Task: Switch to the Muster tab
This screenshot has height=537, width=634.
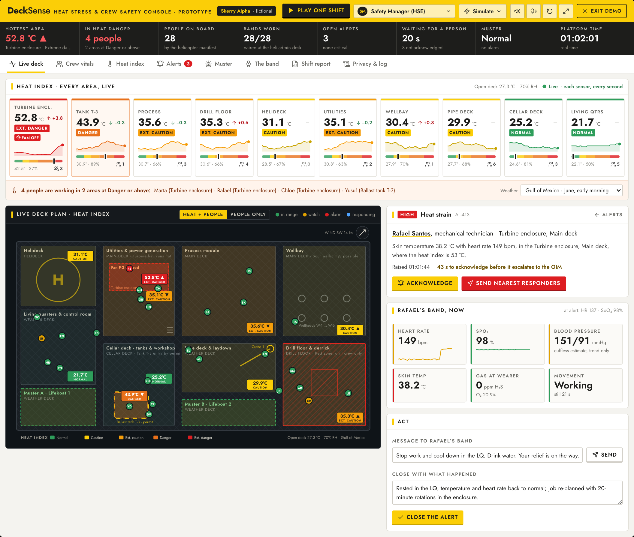Action: [x=219, y=64]
